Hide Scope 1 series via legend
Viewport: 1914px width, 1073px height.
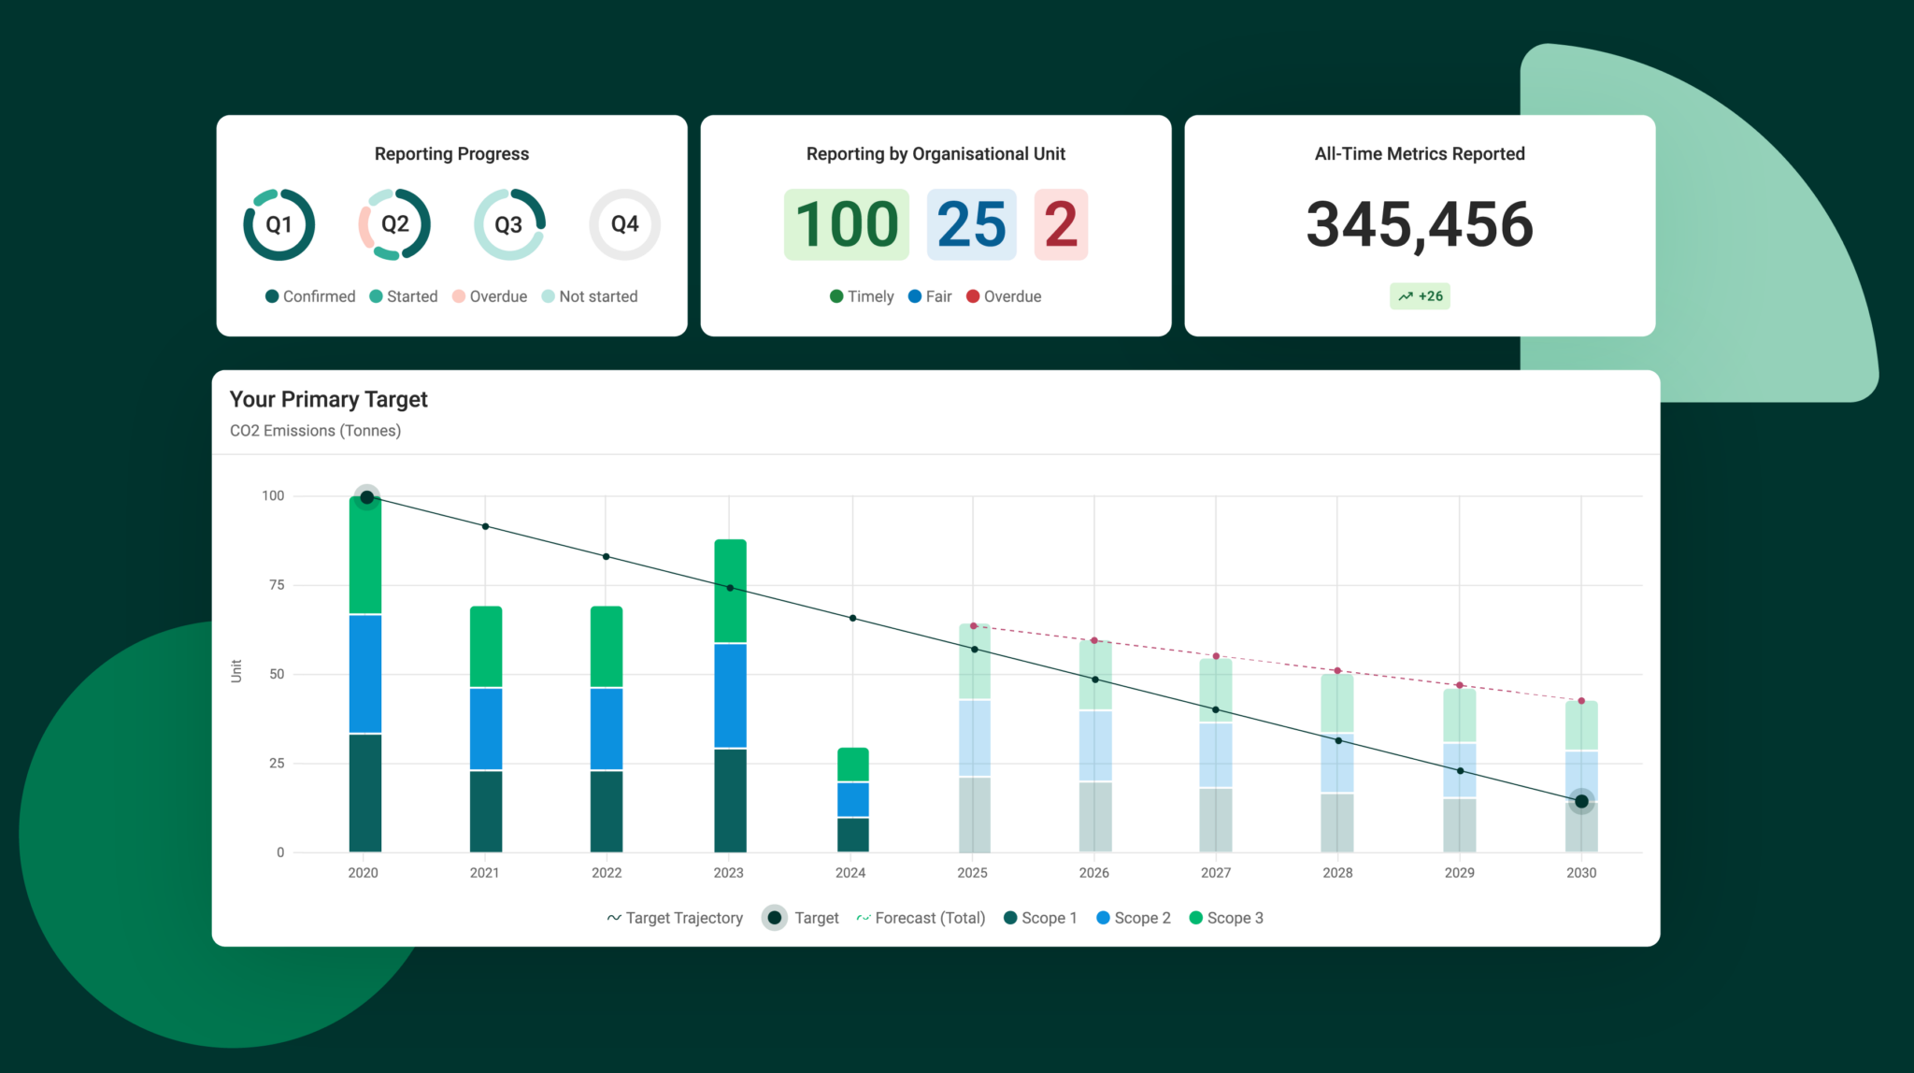coord(1039,918)
